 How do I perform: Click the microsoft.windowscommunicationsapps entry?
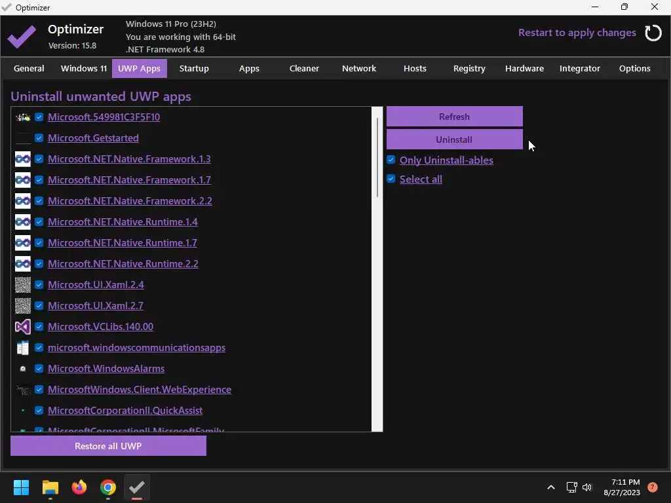pos(136,348)
